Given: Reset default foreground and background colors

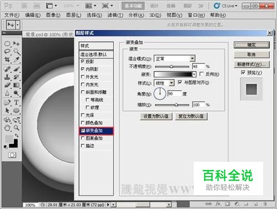Looking at the screenshot, I should [x=6, y=147].
